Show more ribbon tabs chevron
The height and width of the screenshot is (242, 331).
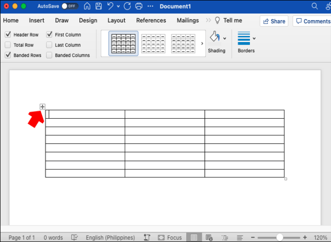click(x=208, y=20)
